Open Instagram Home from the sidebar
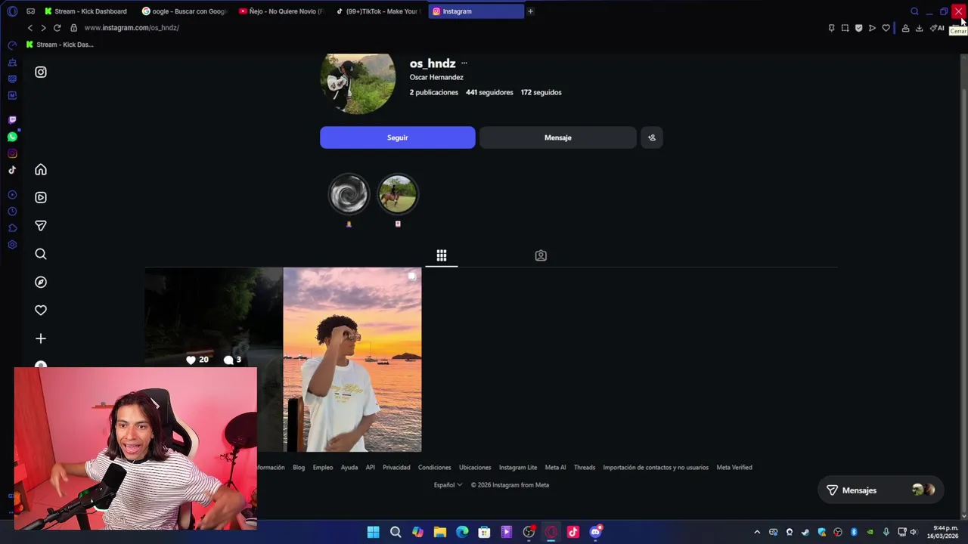The width and height of the screenshot is (968, 544). [41, 169]
